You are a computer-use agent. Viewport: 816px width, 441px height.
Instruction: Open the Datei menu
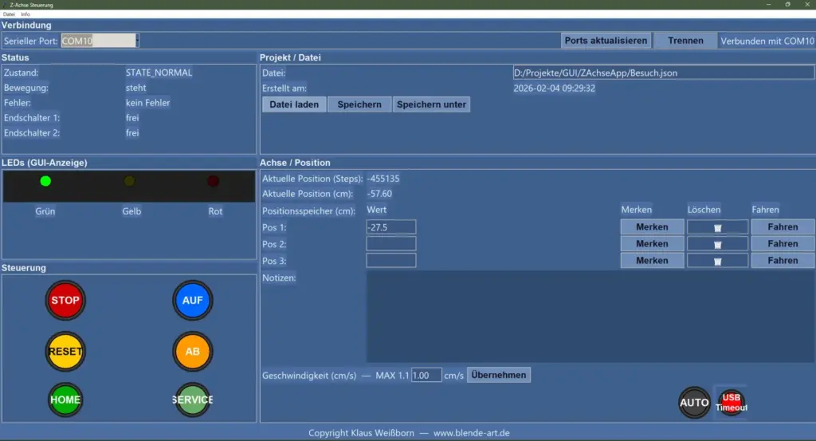[x=9, y=14]
